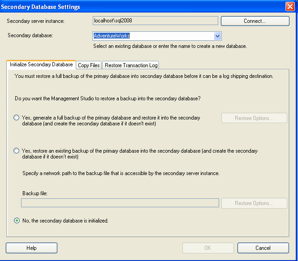298x261 pixels.
Task: Click the 'Secondary database:' label
Action: pyautogui.click(x=30, y=35)
